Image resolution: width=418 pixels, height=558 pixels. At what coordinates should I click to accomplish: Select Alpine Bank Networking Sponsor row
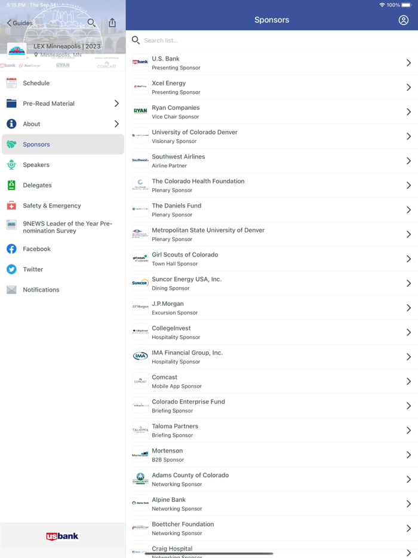[272, 504]
